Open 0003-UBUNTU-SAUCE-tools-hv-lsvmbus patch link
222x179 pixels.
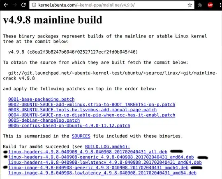click(82, 110)
